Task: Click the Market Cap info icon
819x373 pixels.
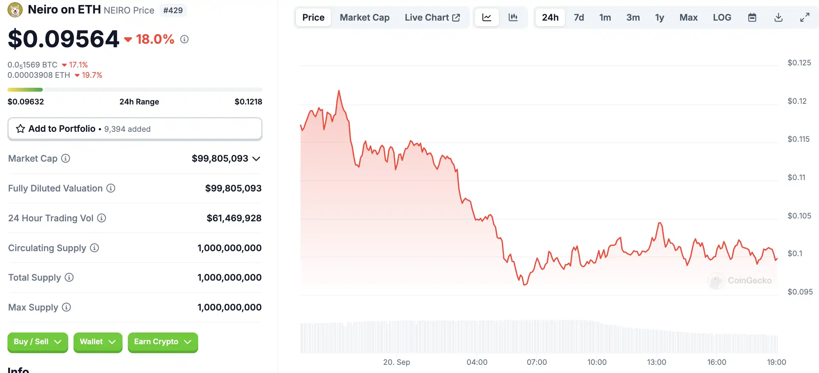Action: click(x=66, y=158)
